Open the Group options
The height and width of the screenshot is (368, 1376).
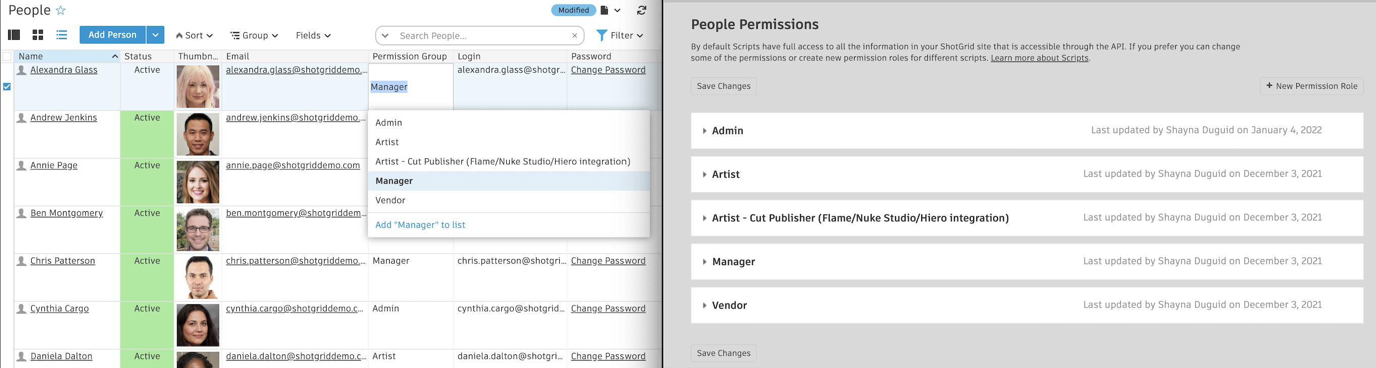(254, 35)
